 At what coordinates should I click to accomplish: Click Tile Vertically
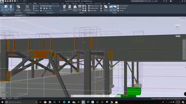point(122,8)
